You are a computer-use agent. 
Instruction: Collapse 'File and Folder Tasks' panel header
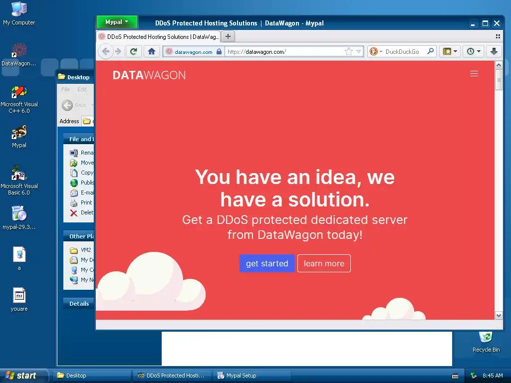(78, 139)
